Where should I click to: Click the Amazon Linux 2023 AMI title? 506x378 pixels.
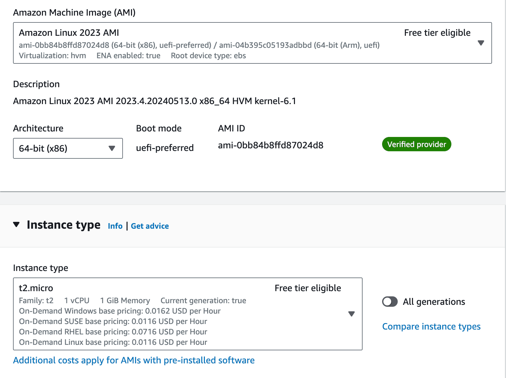point(69,33)
